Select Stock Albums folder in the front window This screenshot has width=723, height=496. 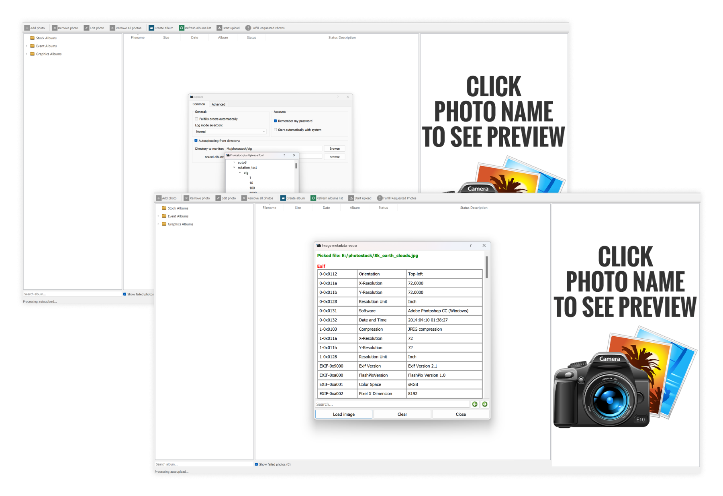click(x=175, y=208)
